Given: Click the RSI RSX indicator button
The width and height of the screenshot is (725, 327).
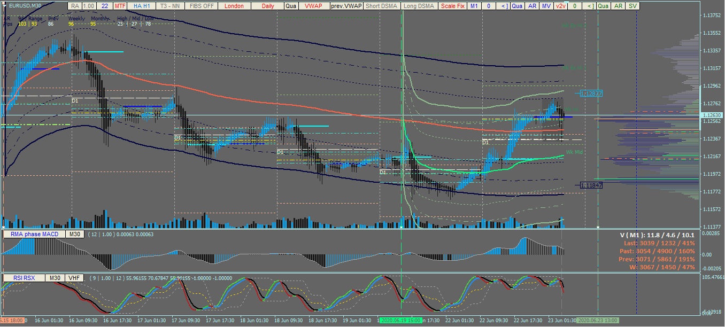Looking at the screenshot, I should [24, 278].
